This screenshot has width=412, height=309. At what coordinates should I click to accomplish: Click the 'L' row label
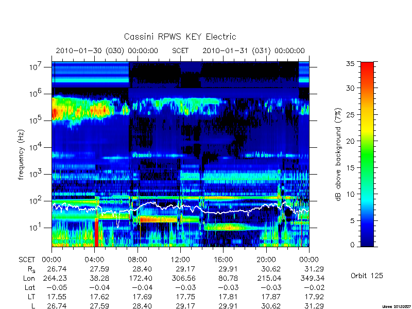(x=33, y=306)
